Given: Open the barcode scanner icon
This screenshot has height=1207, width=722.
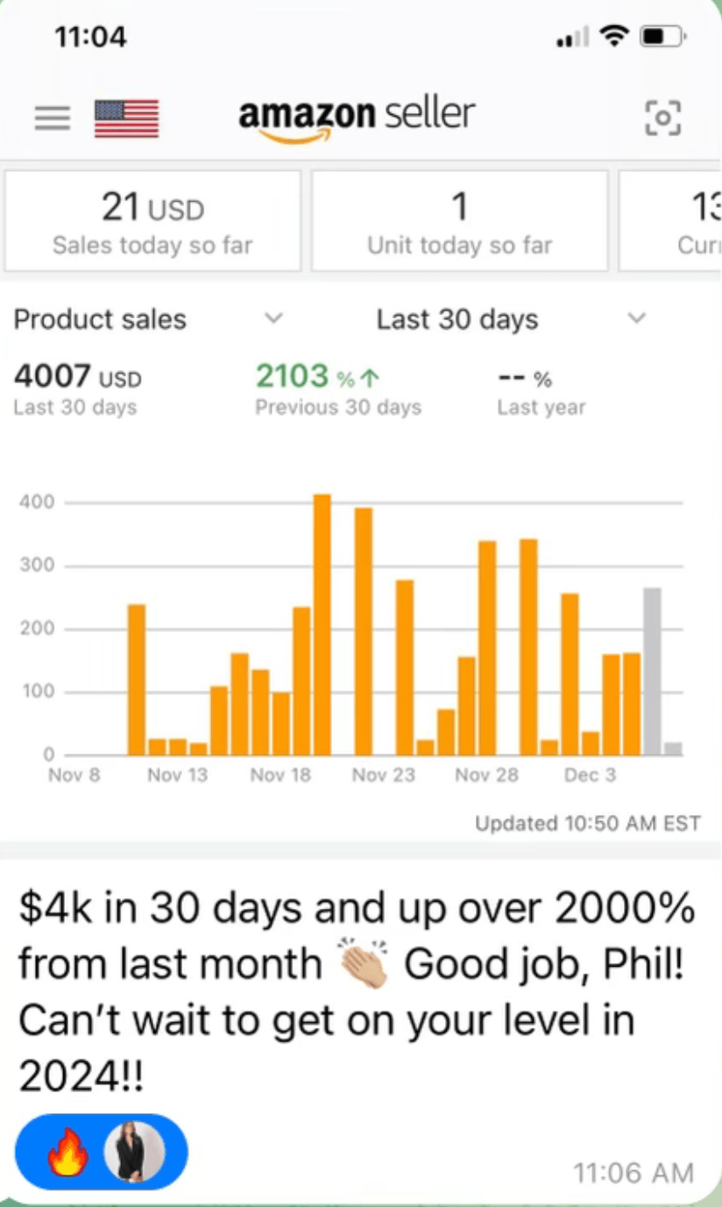Looking at the screenshot, I should click(662, 118).
